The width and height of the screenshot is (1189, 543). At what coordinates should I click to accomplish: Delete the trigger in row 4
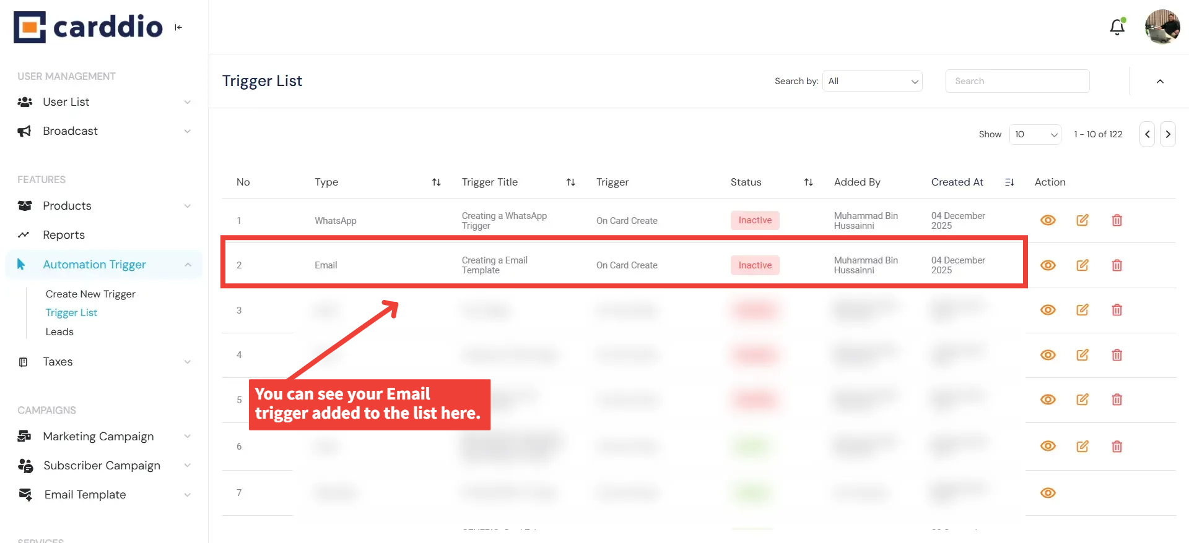[1117, 355]
